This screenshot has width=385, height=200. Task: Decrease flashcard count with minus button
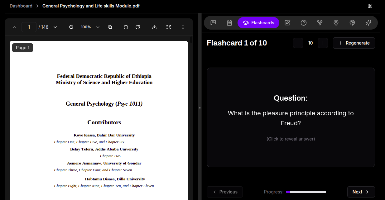pos(298,43)
